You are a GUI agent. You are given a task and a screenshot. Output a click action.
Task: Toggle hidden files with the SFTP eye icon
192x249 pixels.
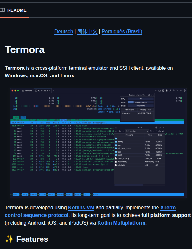point(159,131)
